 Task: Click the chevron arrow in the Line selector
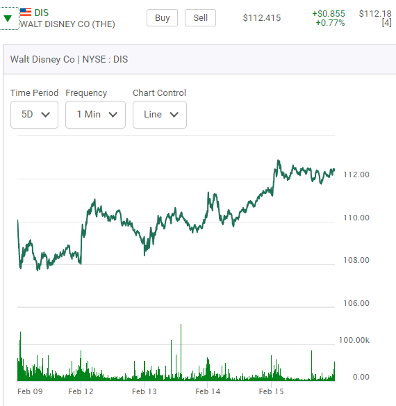tap(174, 115)
